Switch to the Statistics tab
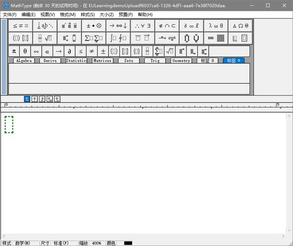 click(76, 61)
